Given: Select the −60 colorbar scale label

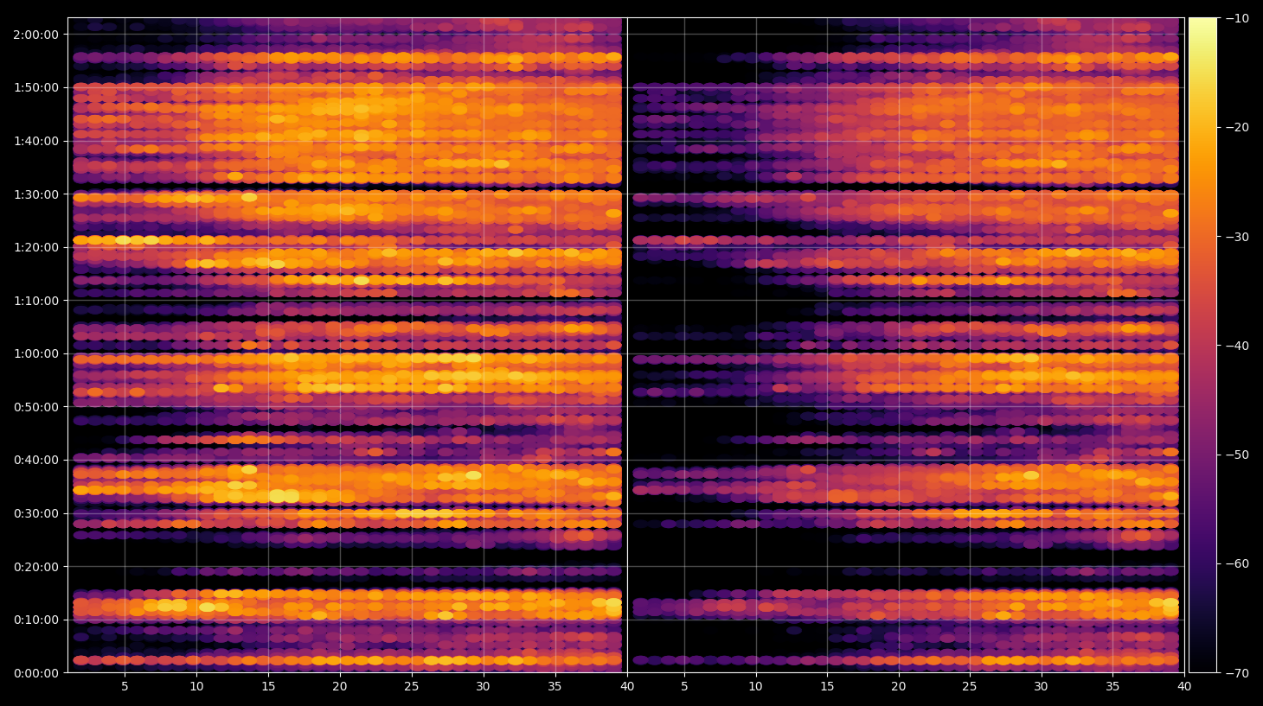Looking at the screenshot, I should click(1236, 563).
